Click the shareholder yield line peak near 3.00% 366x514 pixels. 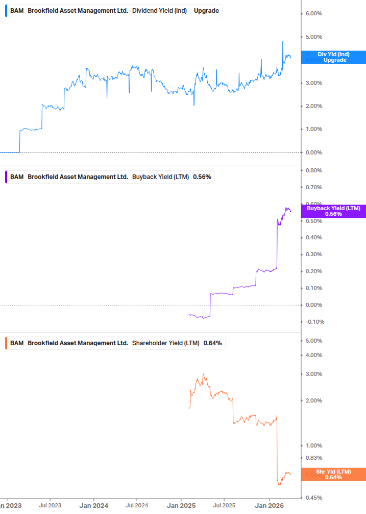204,374
